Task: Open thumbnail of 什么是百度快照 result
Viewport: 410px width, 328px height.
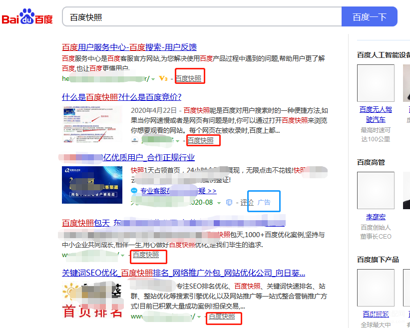Action: [x=92, y=124]
